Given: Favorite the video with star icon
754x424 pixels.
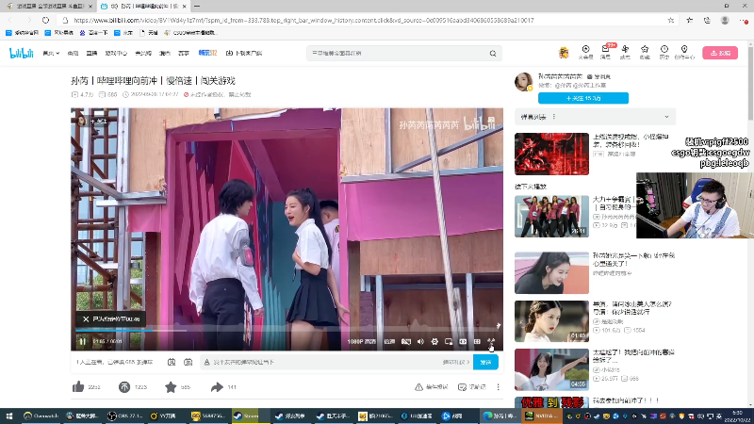Looking at the screenshot, I should click(171, 386).
